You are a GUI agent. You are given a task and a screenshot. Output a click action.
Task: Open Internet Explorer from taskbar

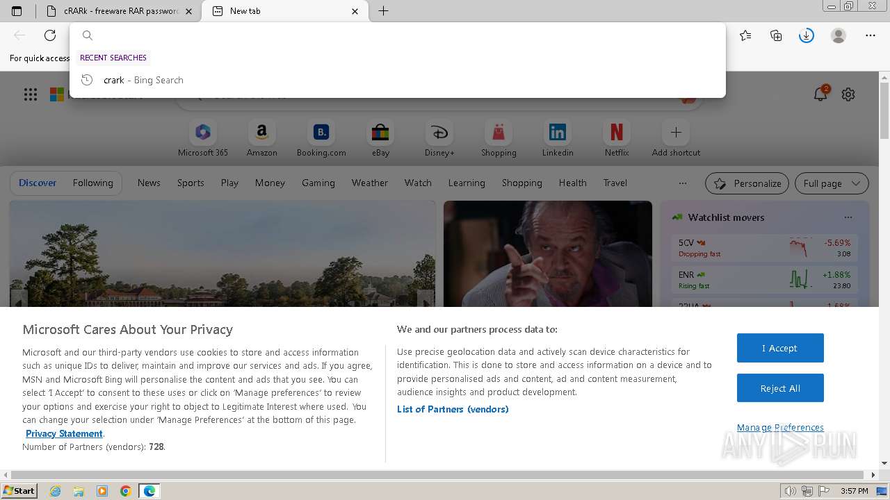pyautogui.click(x=56, y=491)
